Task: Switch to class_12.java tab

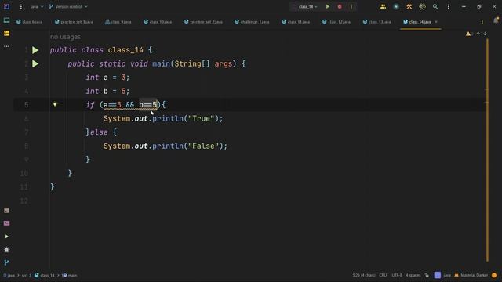Action: (x=336, y=22)
